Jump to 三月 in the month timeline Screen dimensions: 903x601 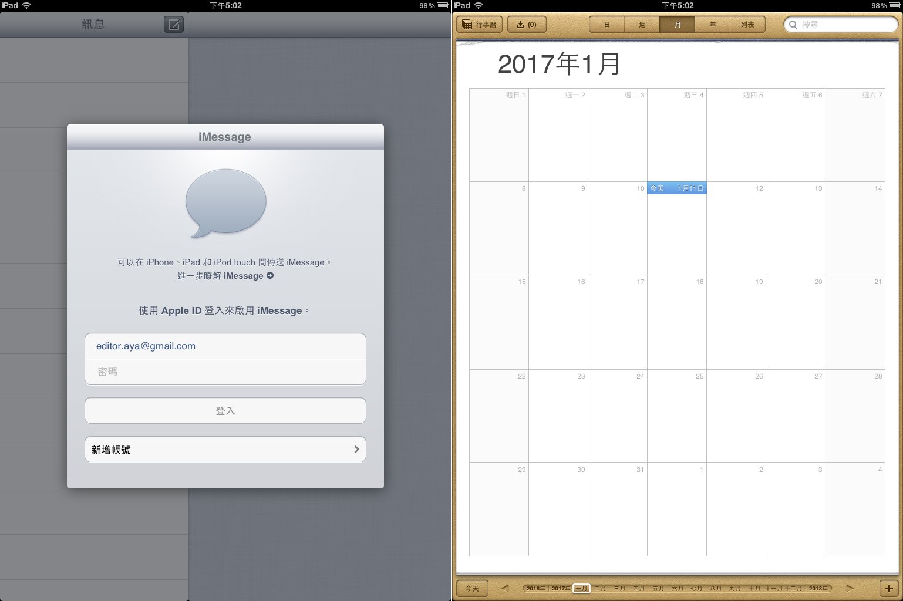pyautogui.click(x=619, y=588)
